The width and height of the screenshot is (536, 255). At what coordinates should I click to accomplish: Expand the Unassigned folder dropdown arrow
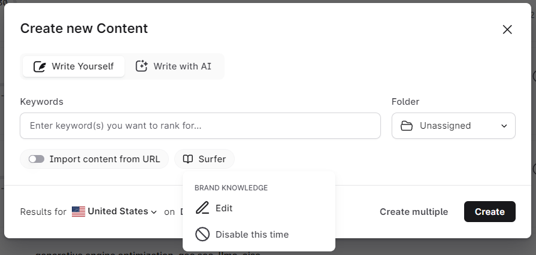pos(504,126)
